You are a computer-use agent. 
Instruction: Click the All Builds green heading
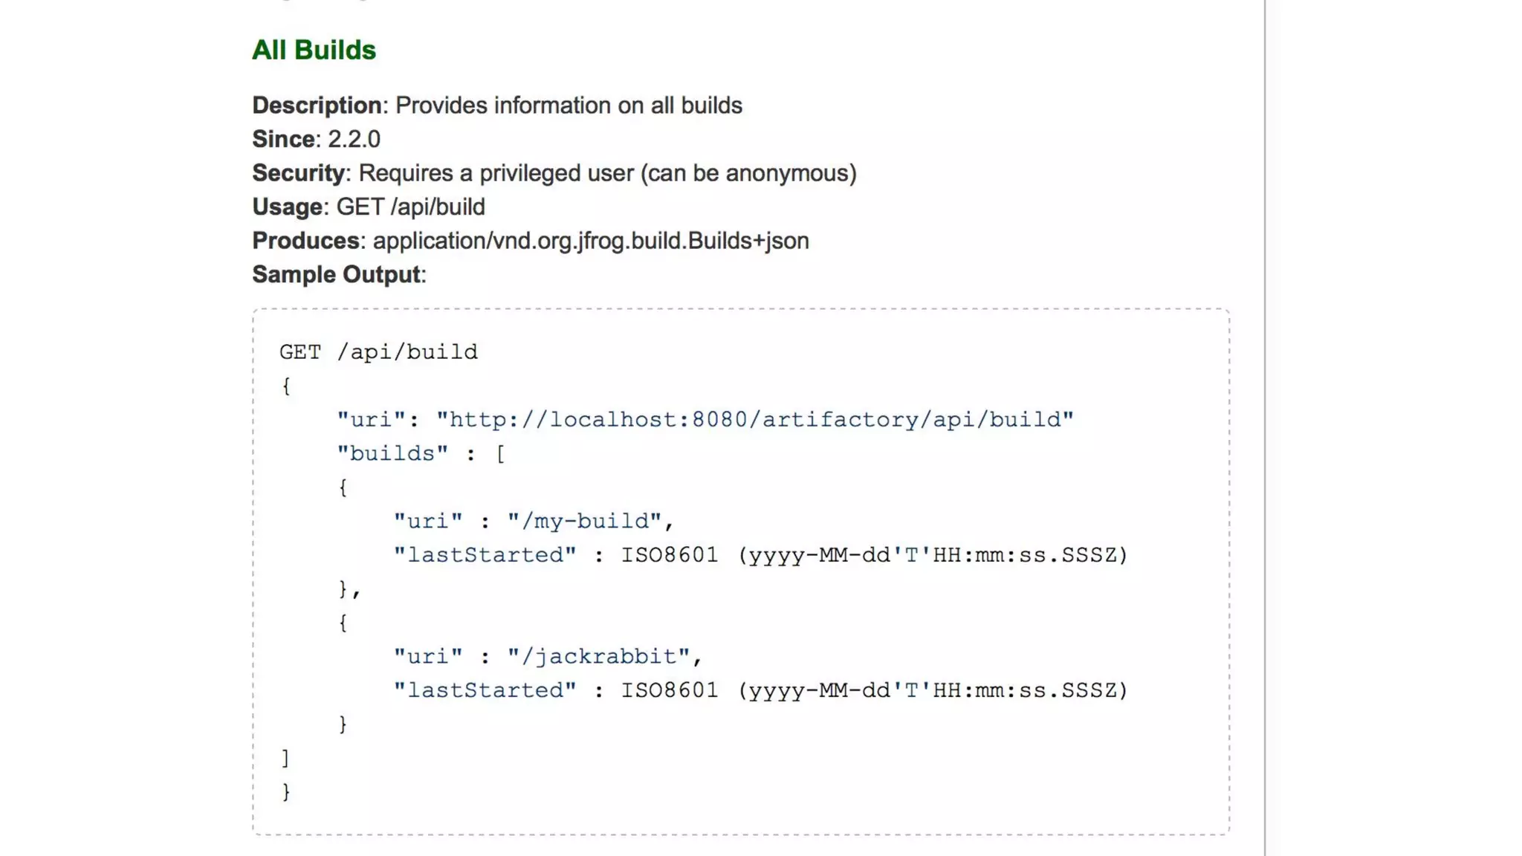point(314,50)
